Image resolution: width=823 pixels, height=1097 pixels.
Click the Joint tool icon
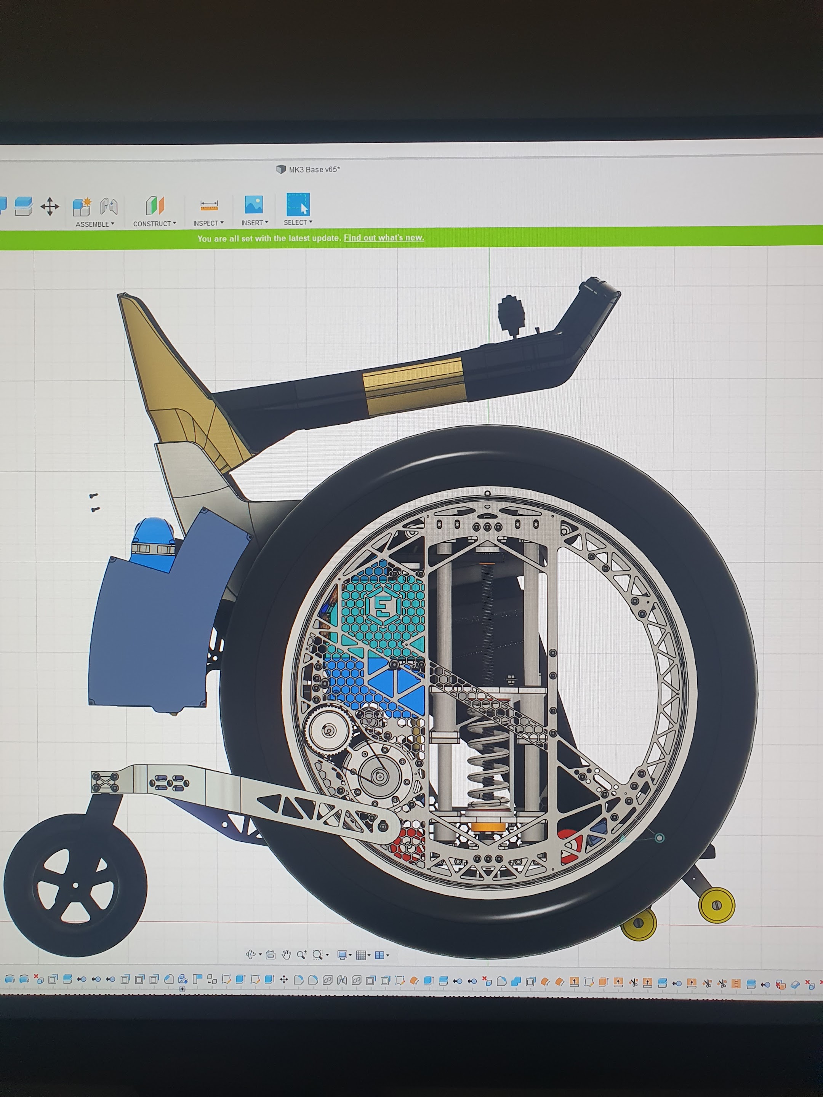coord(109,206)
